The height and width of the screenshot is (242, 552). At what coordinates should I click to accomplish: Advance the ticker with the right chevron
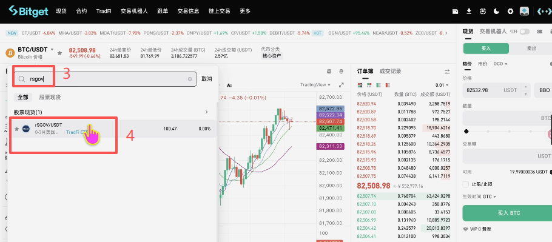[446, 33]
